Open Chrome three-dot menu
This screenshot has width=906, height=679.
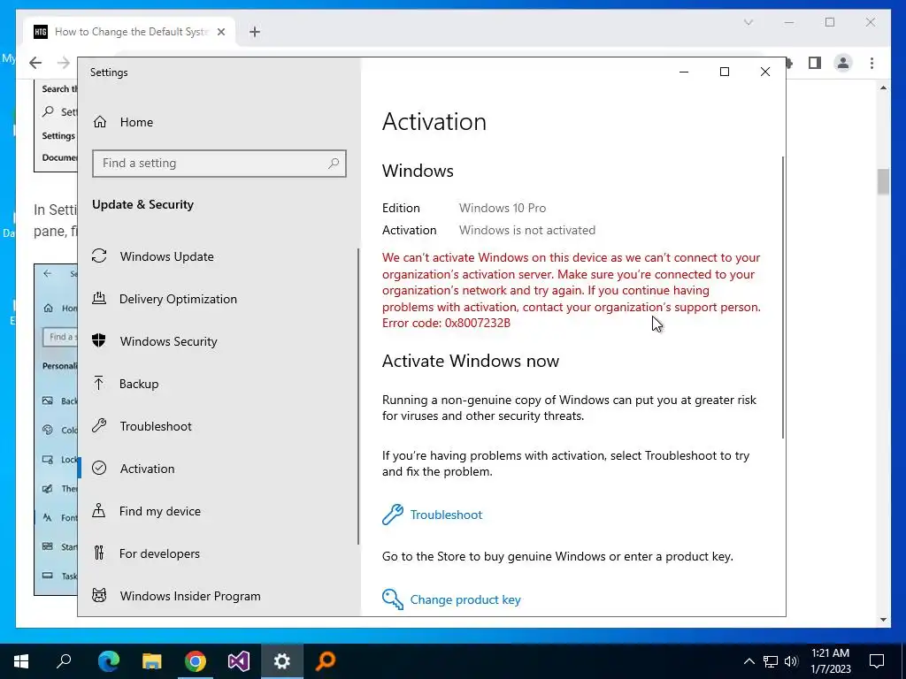click(x=871, y=63)
